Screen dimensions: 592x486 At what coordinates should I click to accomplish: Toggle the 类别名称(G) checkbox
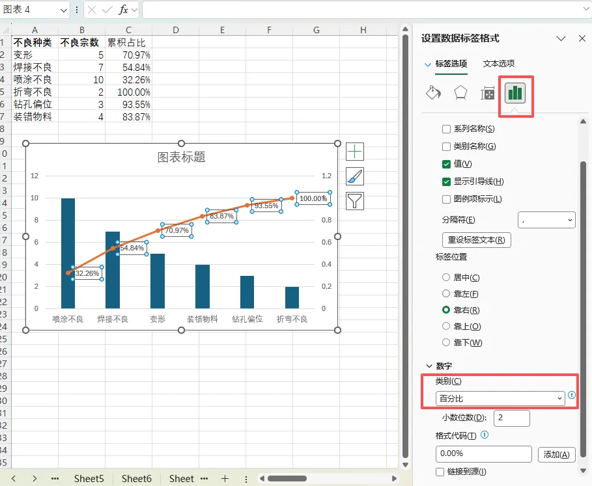(446, 146)
